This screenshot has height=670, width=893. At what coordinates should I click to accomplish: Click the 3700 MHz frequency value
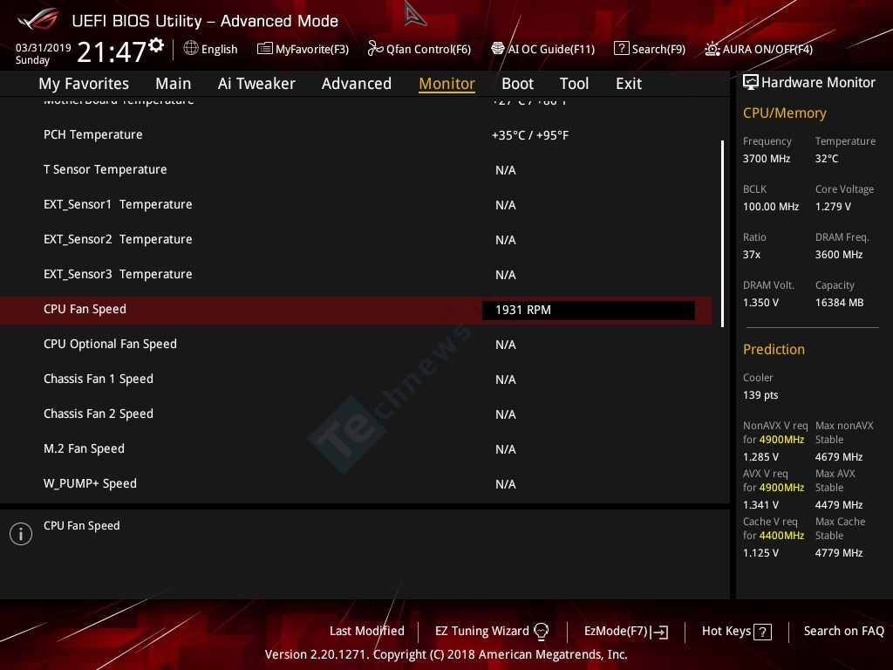(767, 159)
